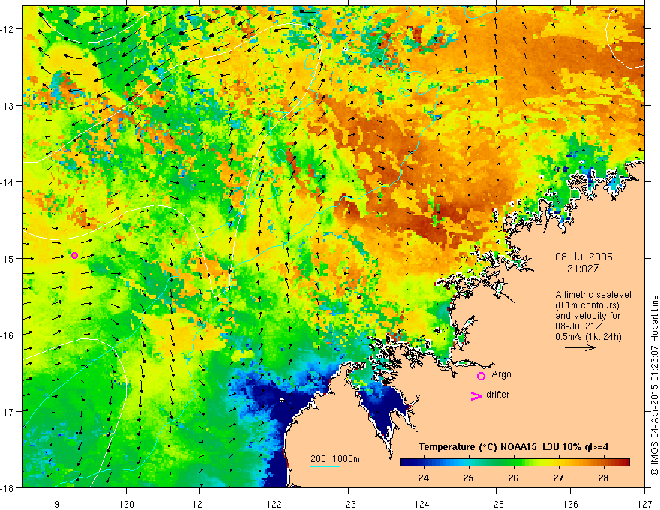The image size is (660, 510).
Task: Click the 24 tick label on the colorbar
Action: (423, 478)
